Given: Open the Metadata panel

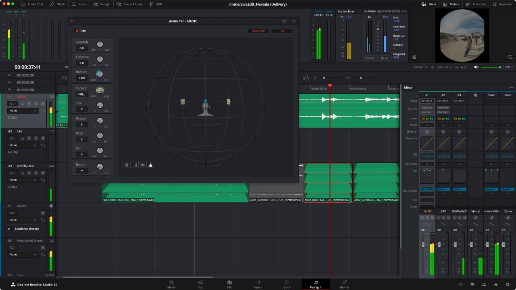Looking at the screenshot, I should tap(478, 4).
